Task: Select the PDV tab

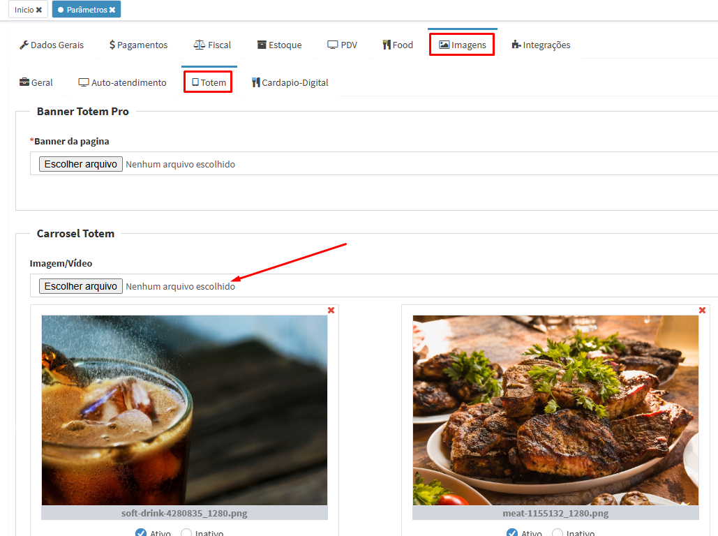Action: pos(342,45)
